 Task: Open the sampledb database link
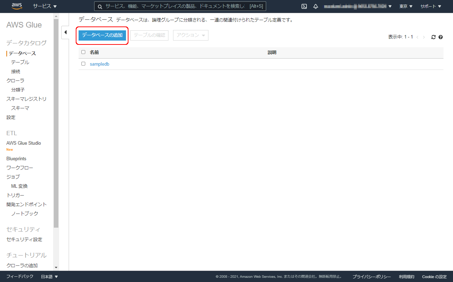coord(99,64)
